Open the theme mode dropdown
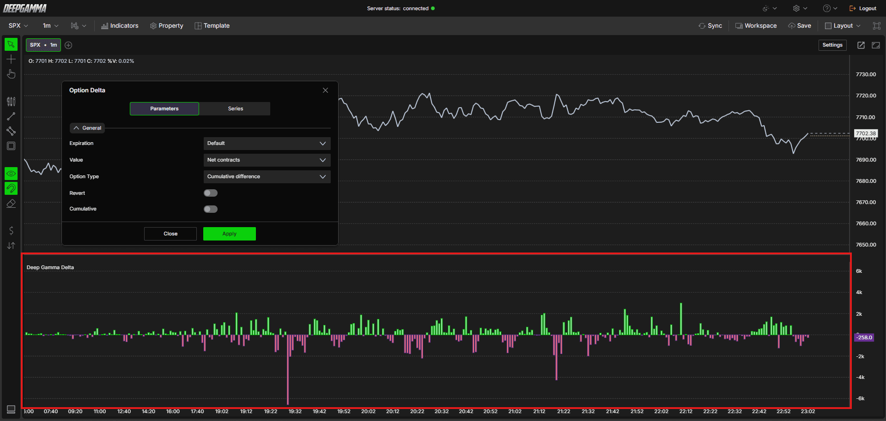 [x=770, y=8]
